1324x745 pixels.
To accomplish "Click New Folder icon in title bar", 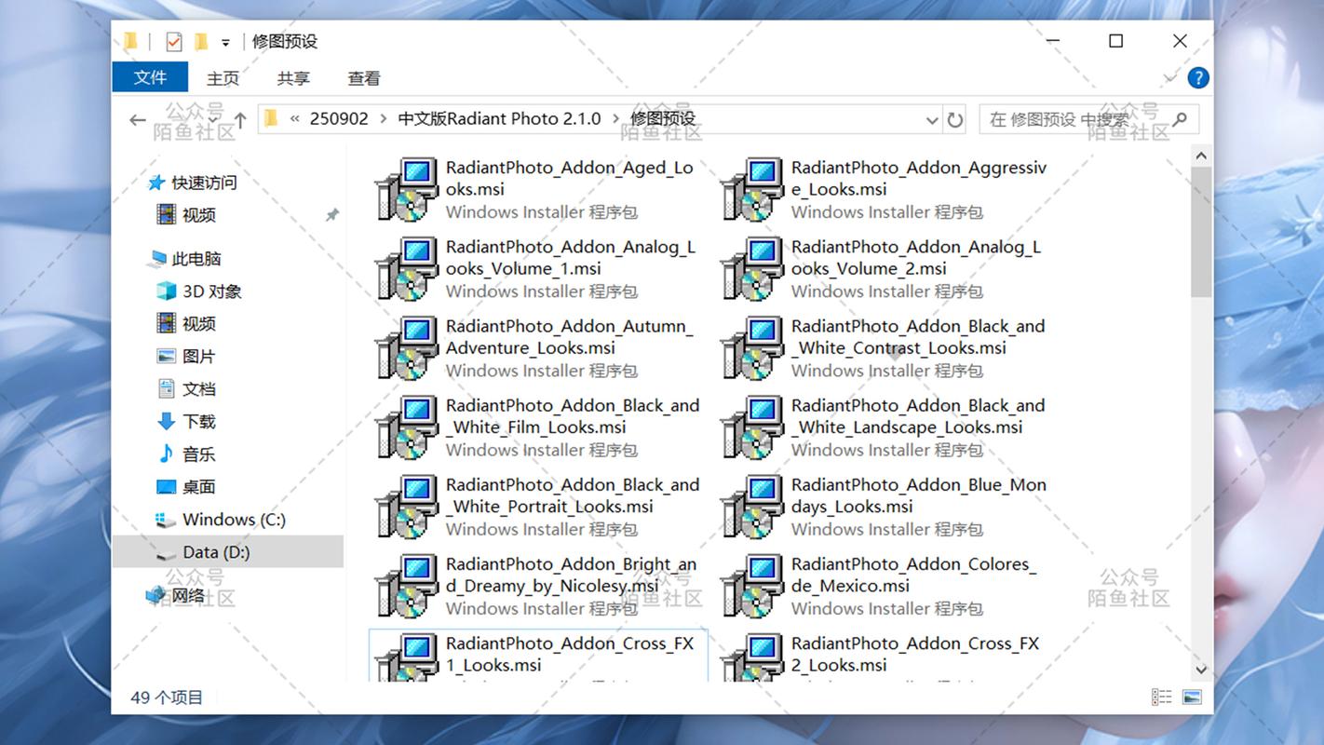I will [x=201, y=42].
